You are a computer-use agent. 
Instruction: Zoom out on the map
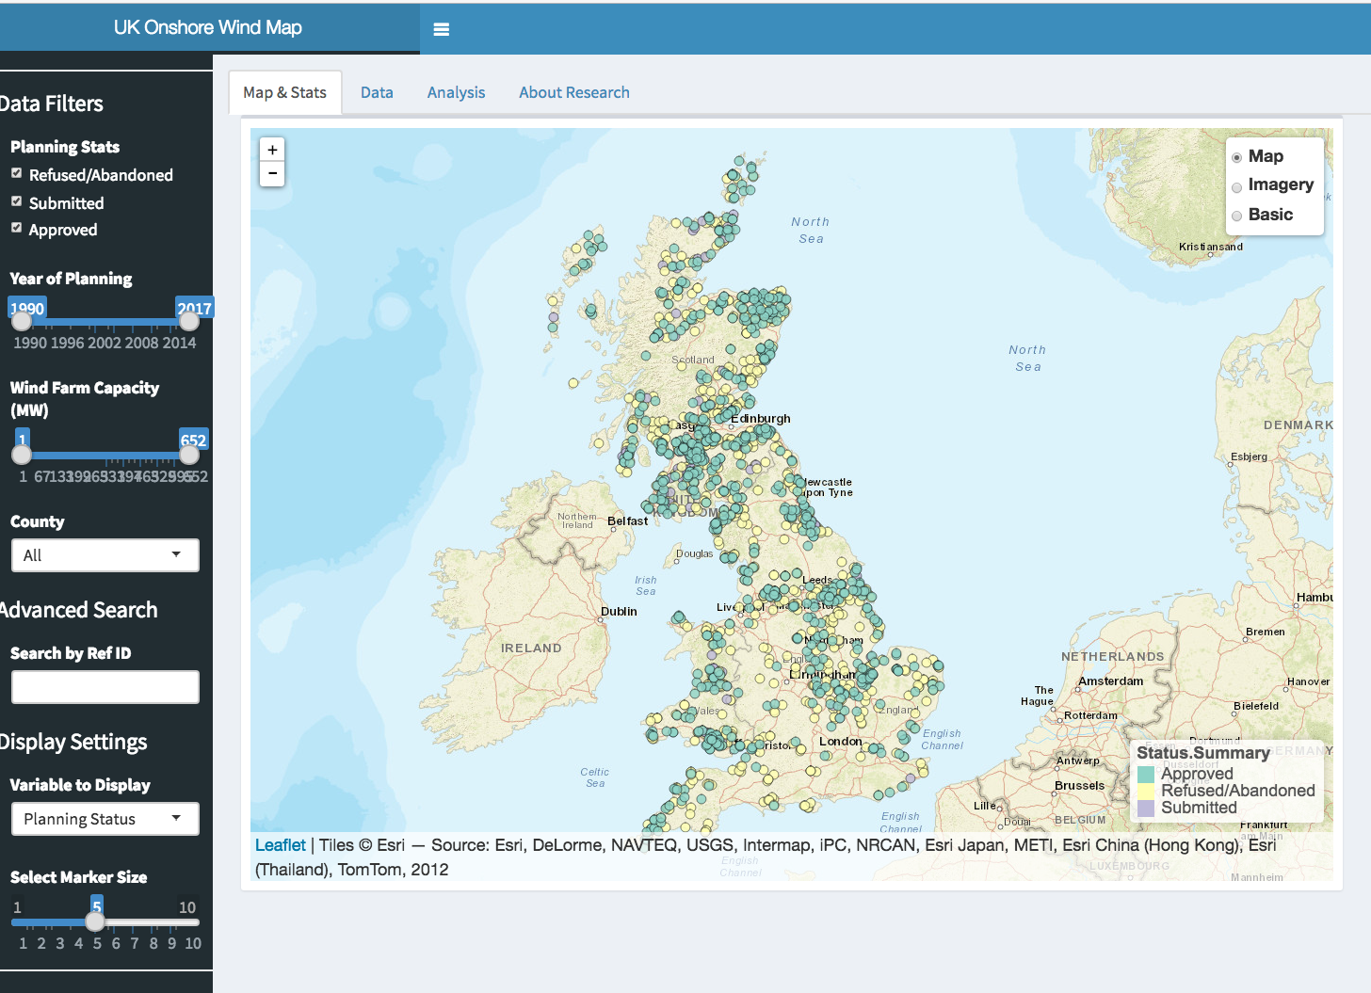(272, 174)
